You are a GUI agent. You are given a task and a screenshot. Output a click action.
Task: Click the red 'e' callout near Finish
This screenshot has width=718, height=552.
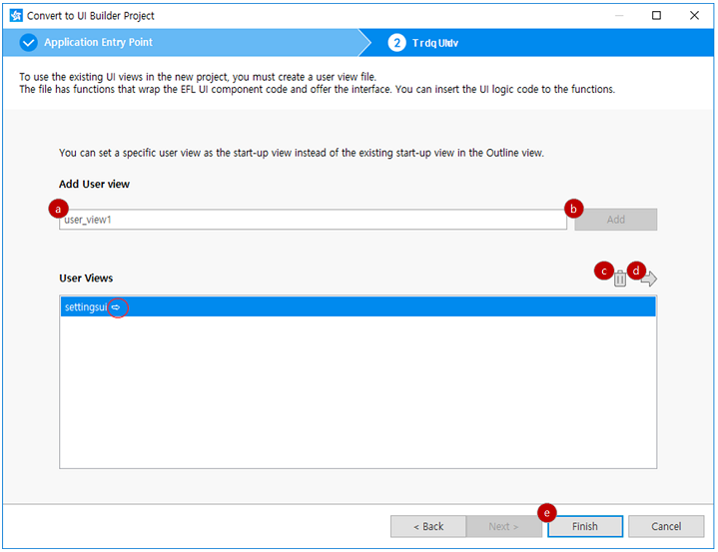coord(546,513)
